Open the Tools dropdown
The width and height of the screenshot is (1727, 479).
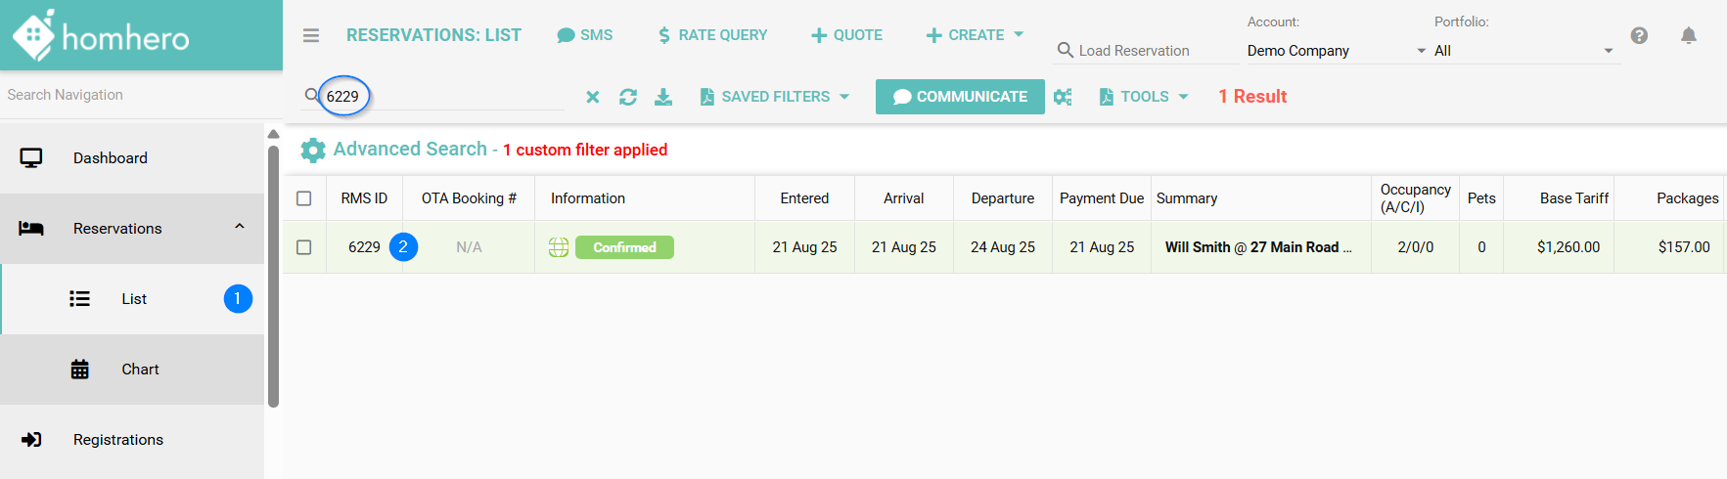(1144, 97)
